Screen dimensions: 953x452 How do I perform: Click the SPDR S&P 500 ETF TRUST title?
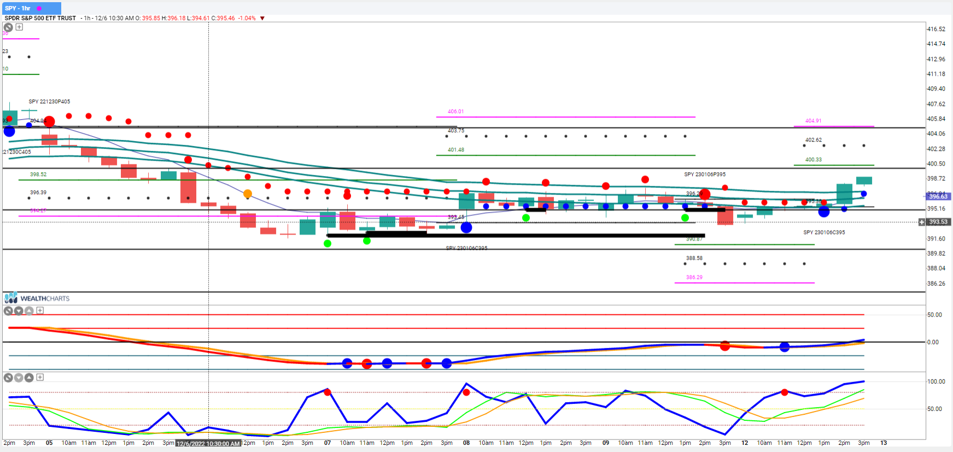[x=40, y=18]
